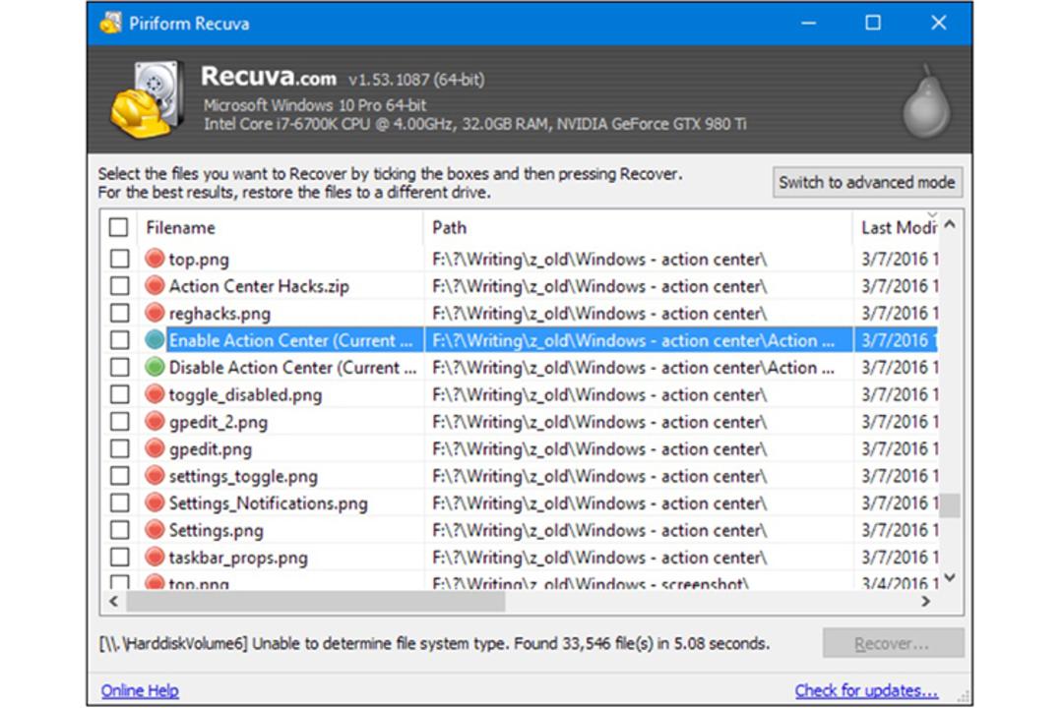
Task: Click horizontal scrollbar left arrow
Action: click(x=114, y=601)
